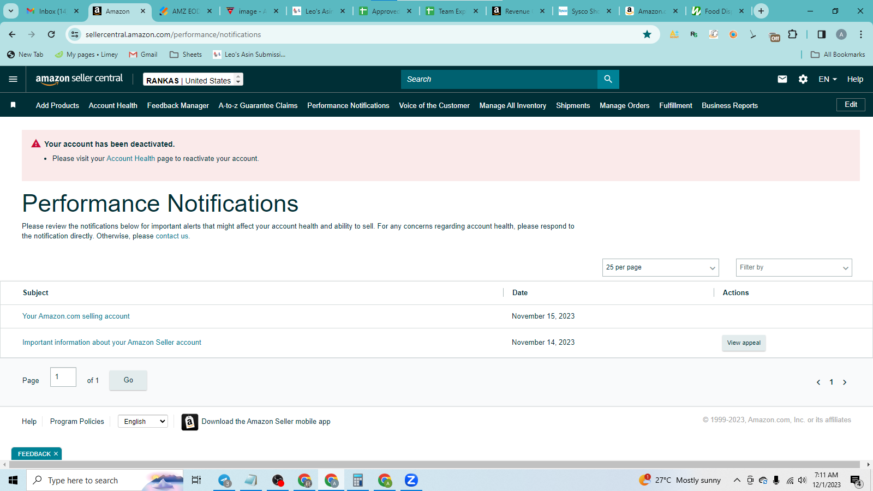The width and height of the screenshot is (873, 491).
Task: Open Feedback Manager in the navigation bar
Action: (x=178, y=105)
